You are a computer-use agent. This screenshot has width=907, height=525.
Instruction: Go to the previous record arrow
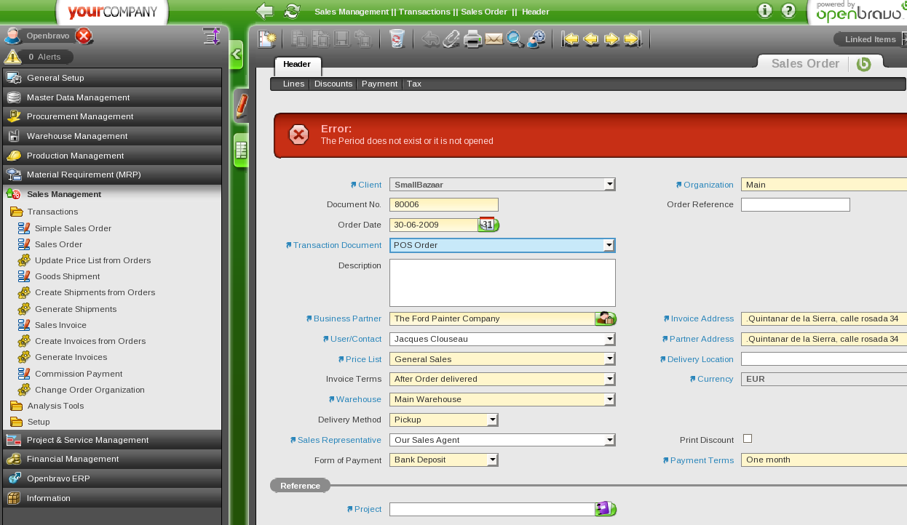coord(591,39)
